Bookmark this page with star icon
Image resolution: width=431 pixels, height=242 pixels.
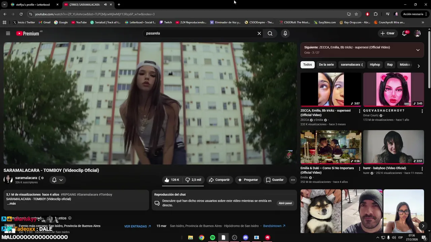pyautogui.click(x=356, y=14)
